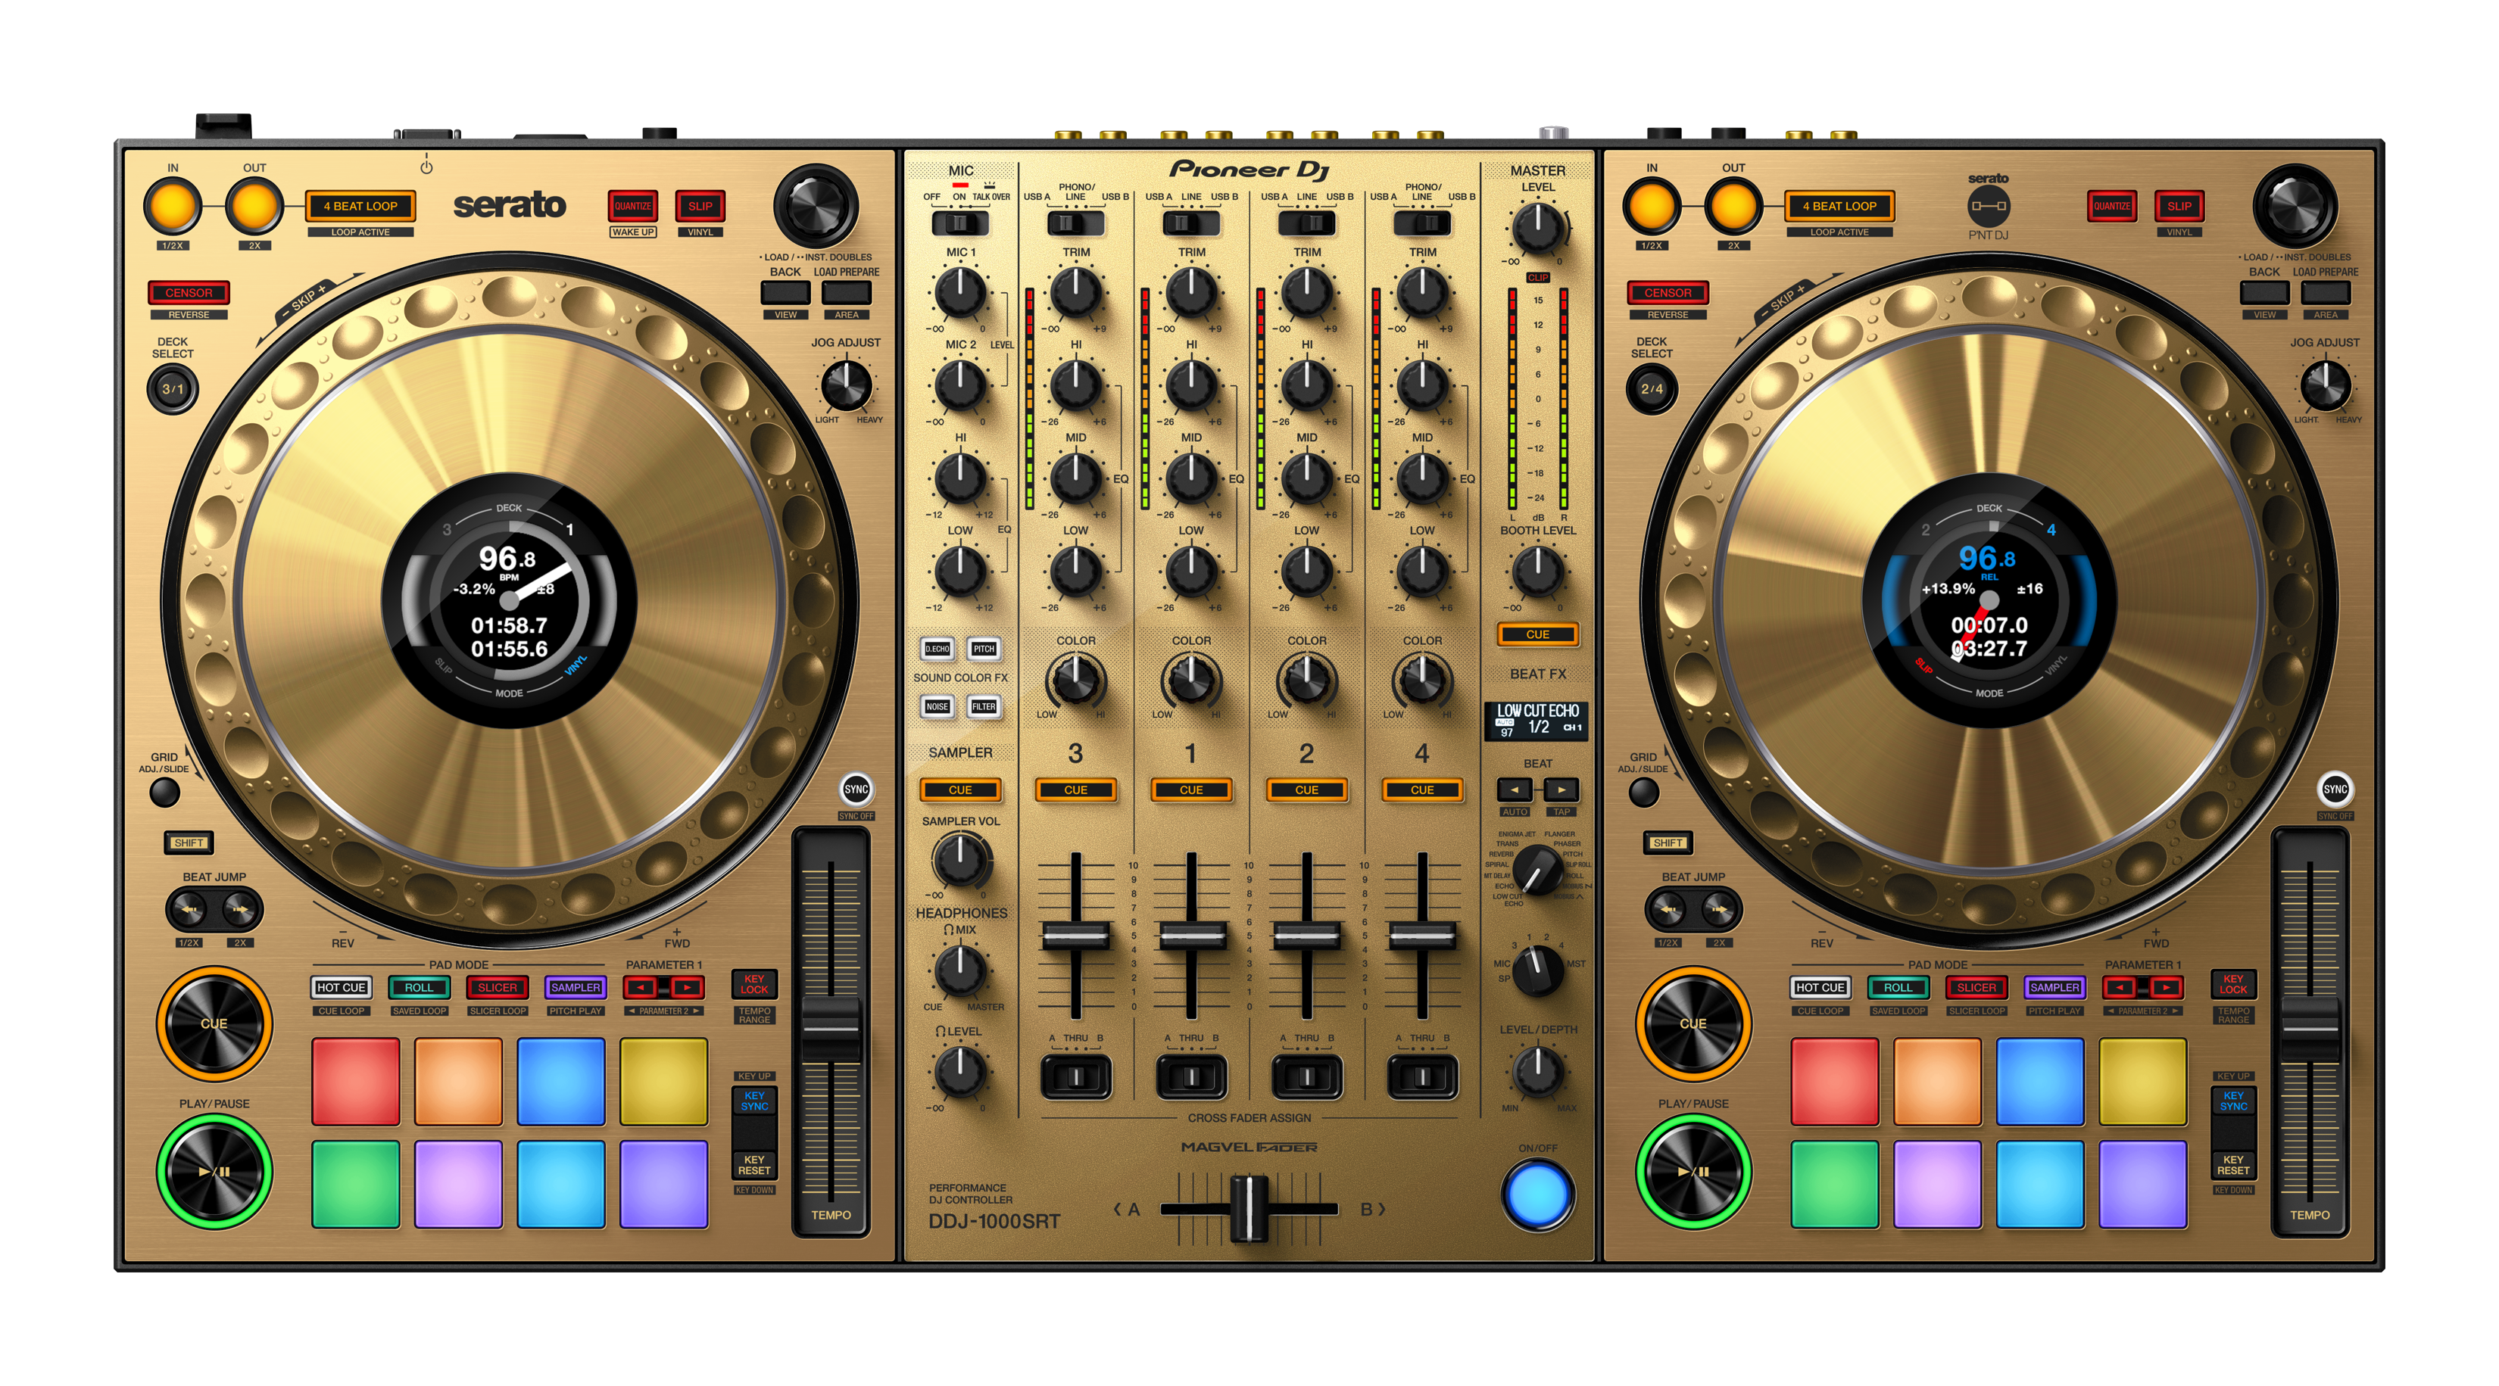Click the left deck SYNC button
Screen dimensions: 2499x1386
click(856, 790)
